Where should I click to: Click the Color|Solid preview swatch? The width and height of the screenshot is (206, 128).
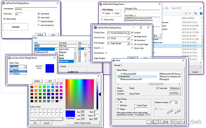pyautogui.click(x=70, y=114)
